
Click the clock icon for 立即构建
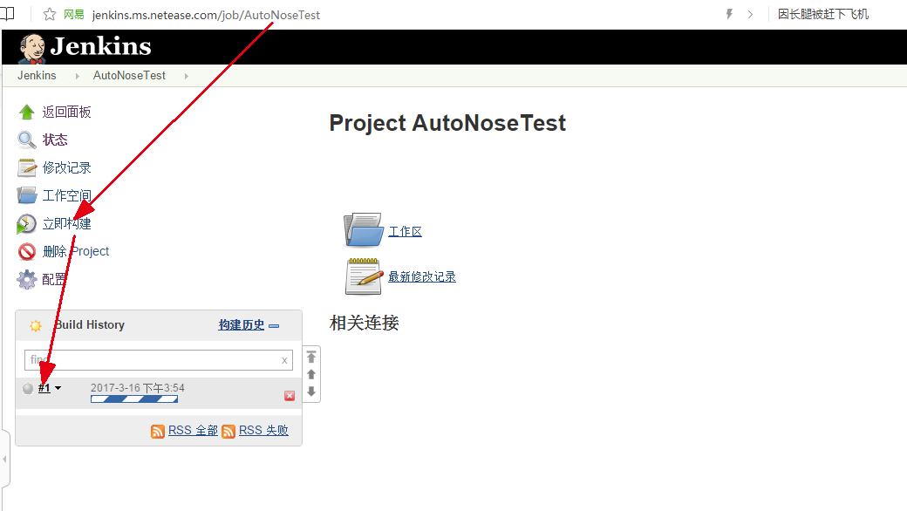26,224
